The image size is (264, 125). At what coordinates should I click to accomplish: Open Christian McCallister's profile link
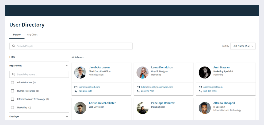point(102,103)
